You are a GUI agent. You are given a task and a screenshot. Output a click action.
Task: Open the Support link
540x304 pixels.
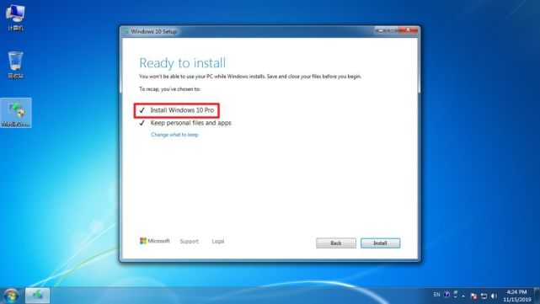coord(189,242)
